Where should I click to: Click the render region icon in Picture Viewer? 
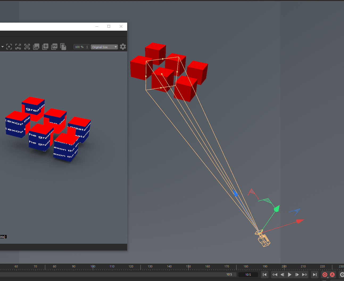pos(9,47)
